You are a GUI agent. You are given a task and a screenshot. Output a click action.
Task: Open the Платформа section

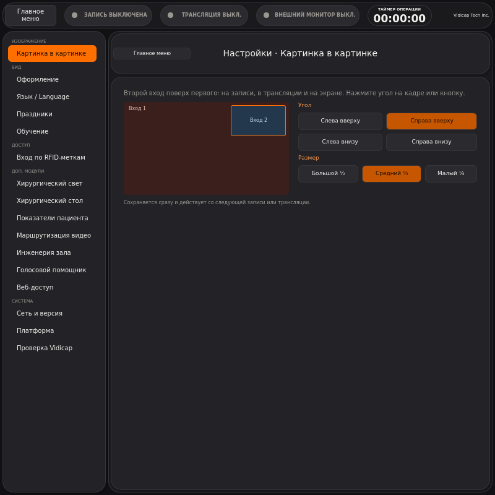(x=53, y=331)
